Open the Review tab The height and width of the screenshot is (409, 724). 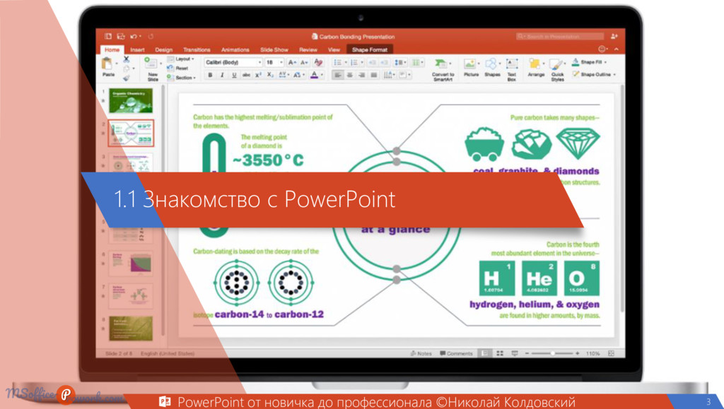coord(308,49)
